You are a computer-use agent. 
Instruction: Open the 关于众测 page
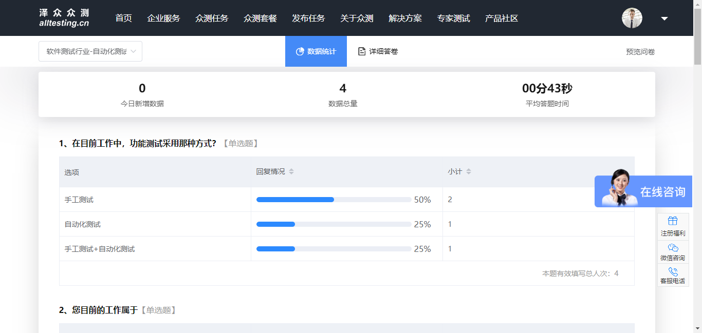tap(357, 18)
